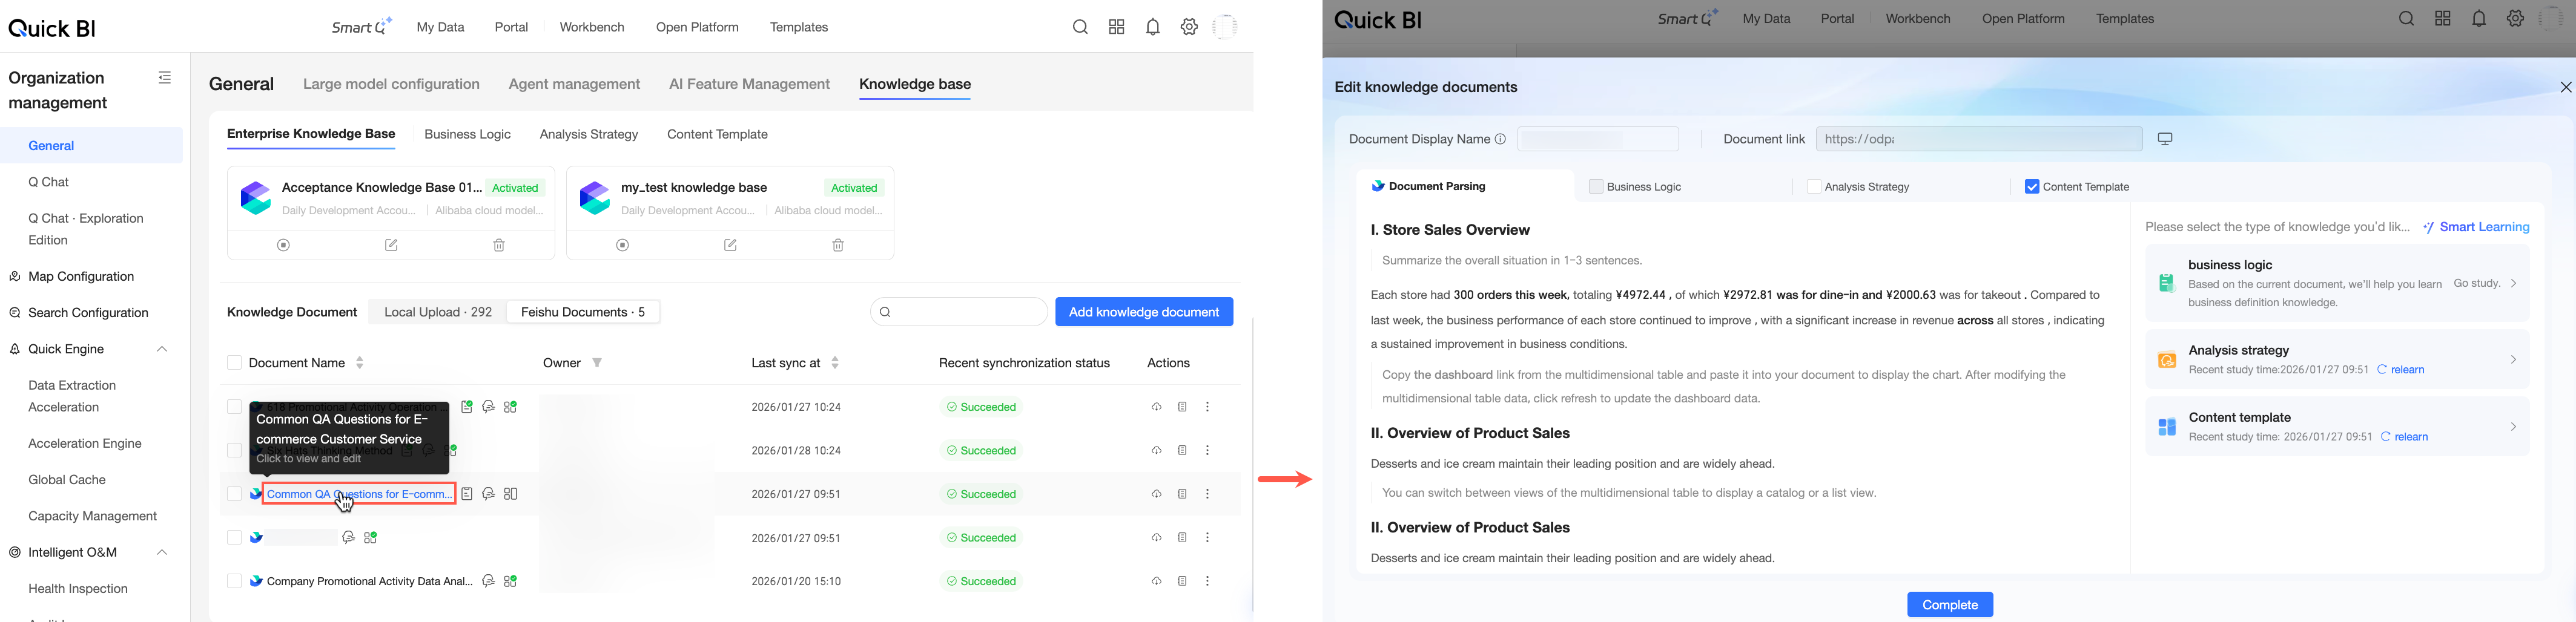2576x622 pixels.
Task: Tick checkbox for Common QA Questions row
Action: (x=234, y=494)
